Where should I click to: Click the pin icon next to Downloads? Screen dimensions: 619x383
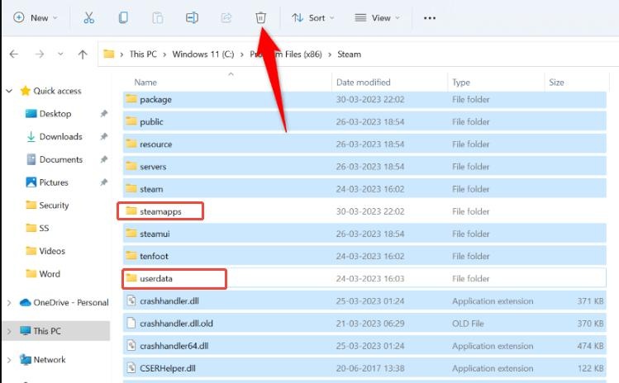coord(104,136)
